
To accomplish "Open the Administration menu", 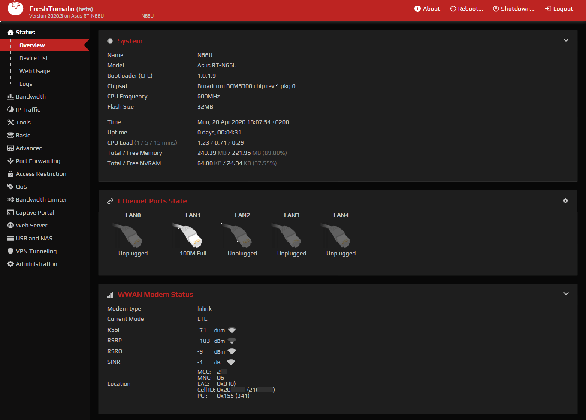I will [36, 264].
